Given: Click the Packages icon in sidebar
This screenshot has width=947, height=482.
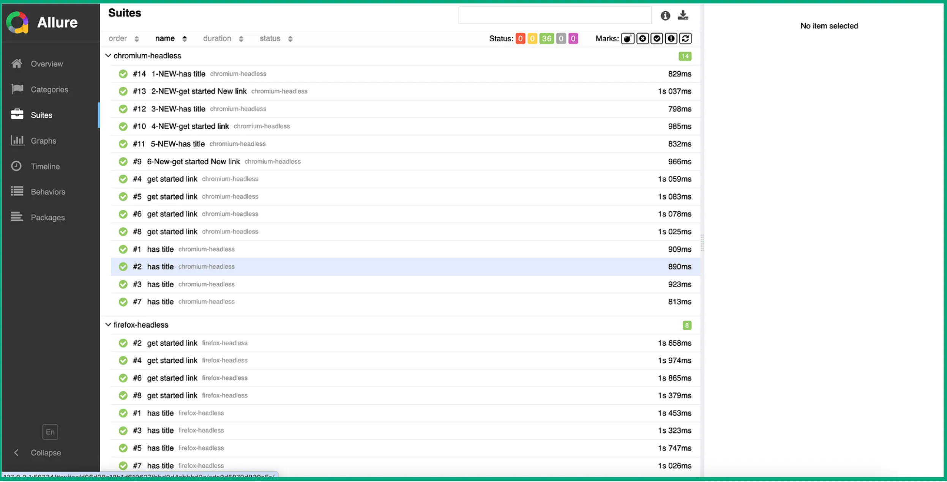Looking at the screenshot, I should 17,217.
